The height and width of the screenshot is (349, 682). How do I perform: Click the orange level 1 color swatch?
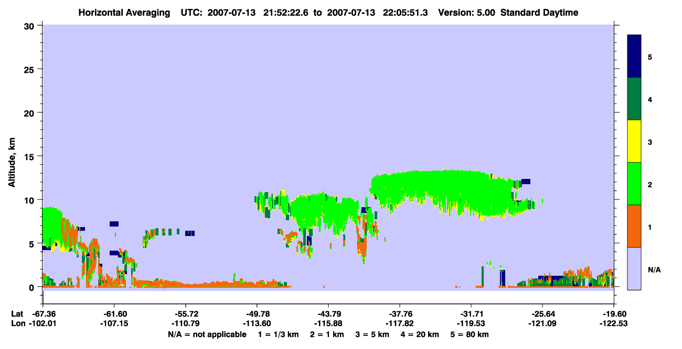[634, 226]
